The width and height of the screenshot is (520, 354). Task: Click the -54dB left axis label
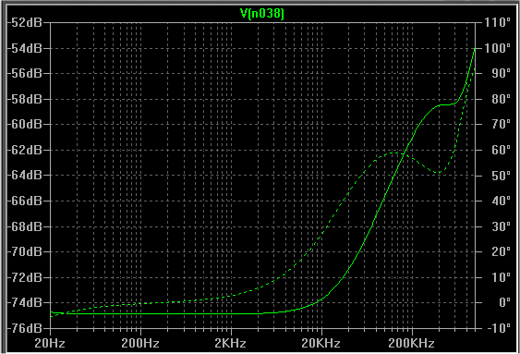coord(25,48)
